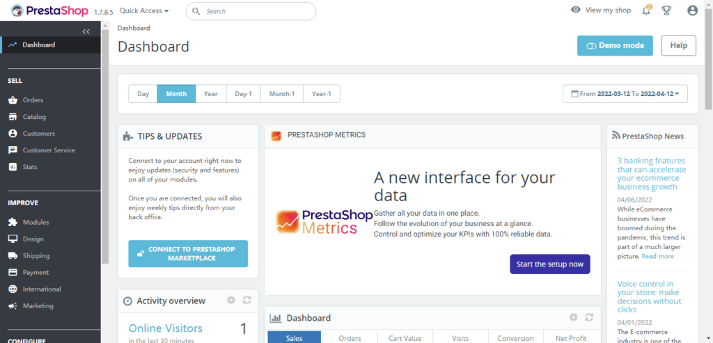This screenshot has height=343, width=713.
Task: Click the trophy merchant expertise icon
Action: coord(666,10)
